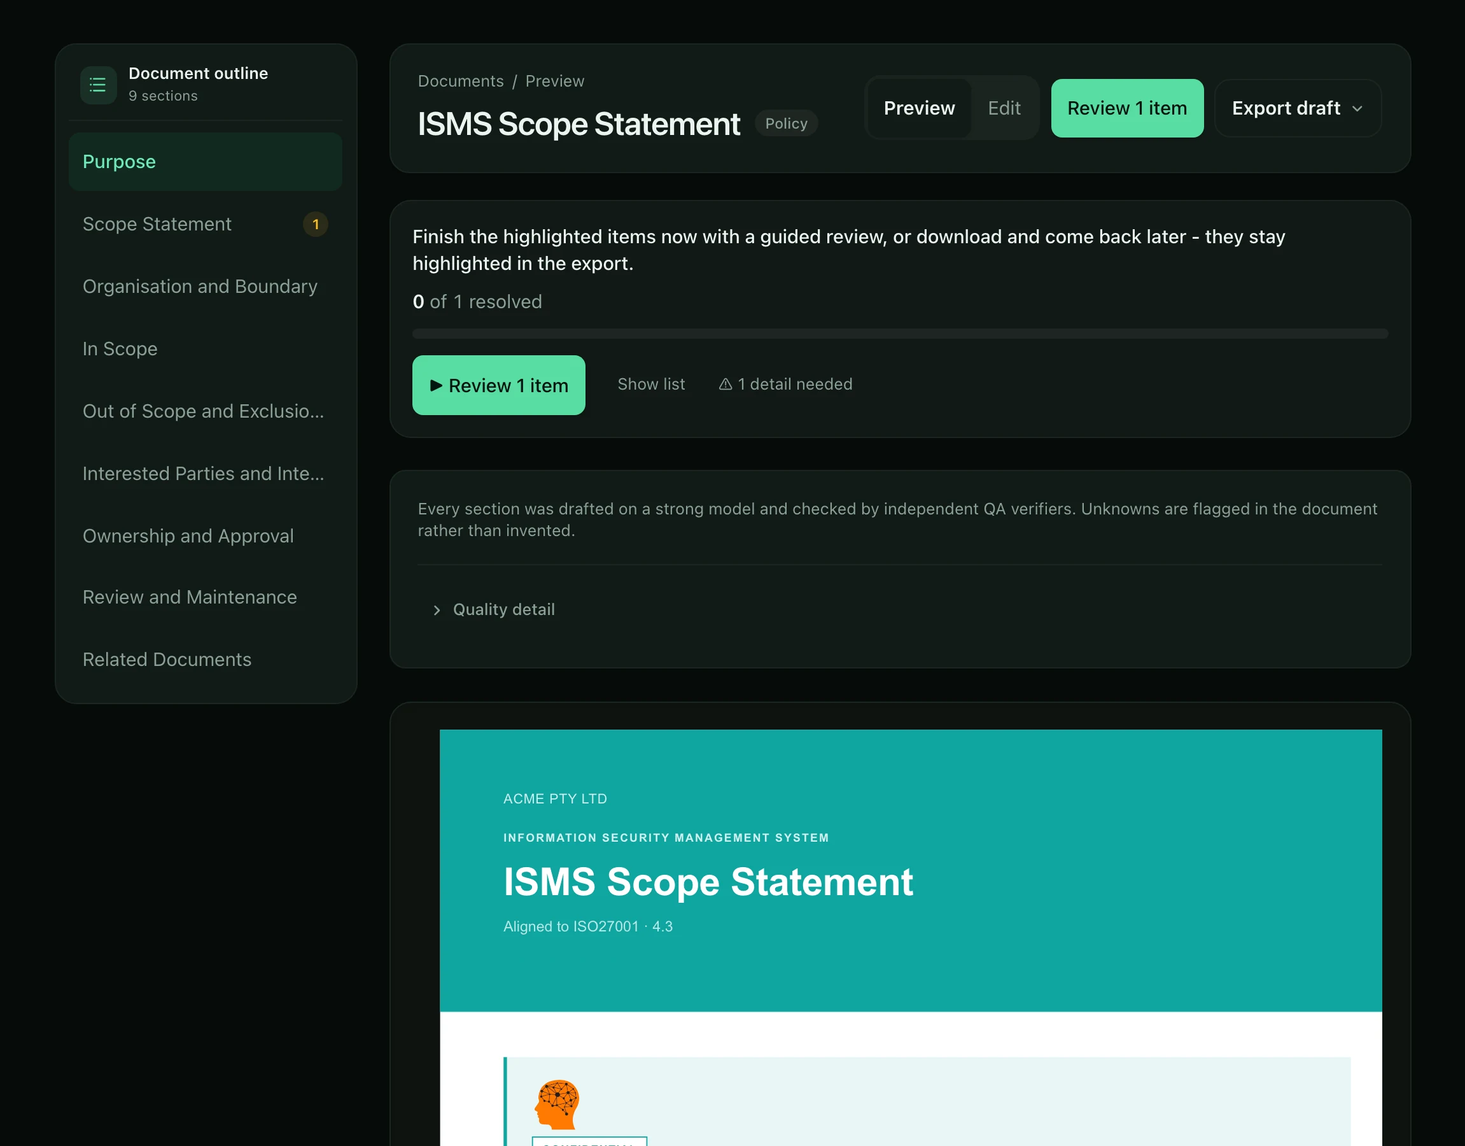Expand the Quality detail chevron

click(437, 610)
